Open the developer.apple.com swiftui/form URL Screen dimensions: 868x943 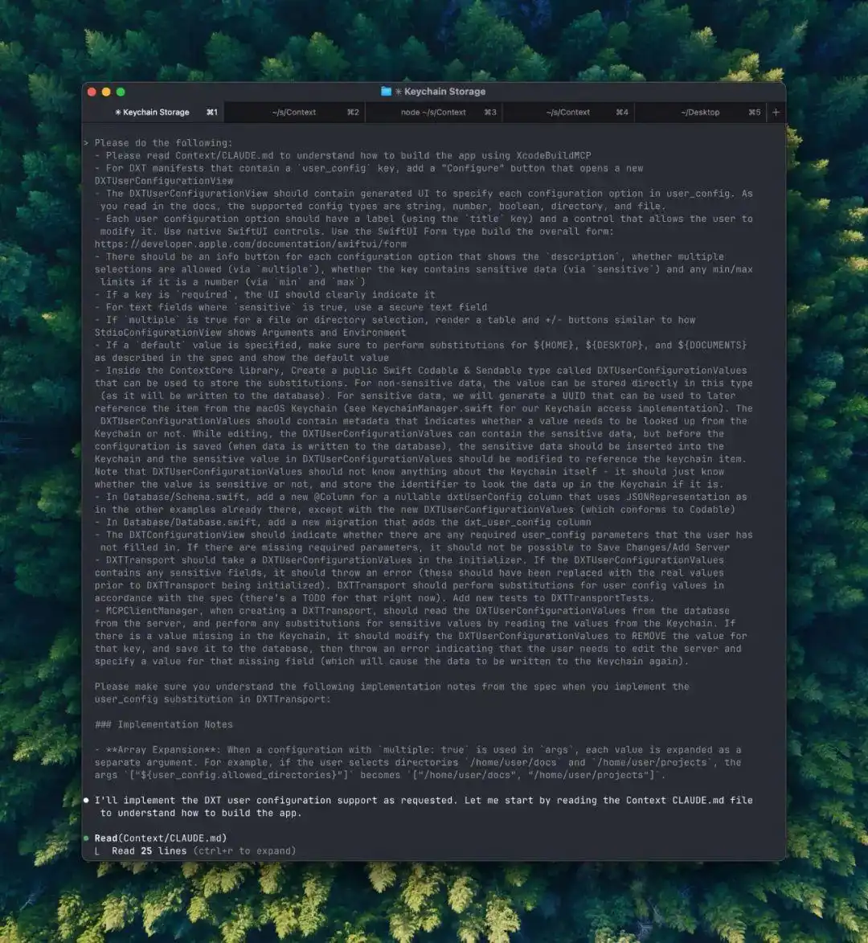pos(251,244)
